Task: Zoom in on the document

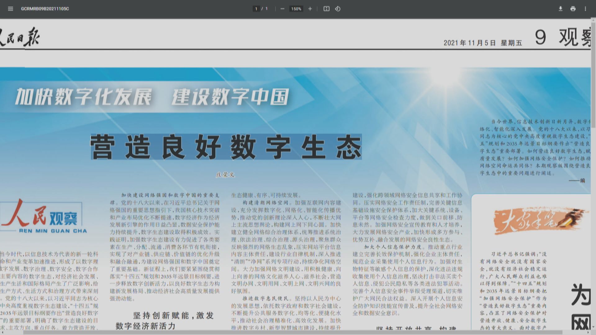Action: (309, 9)
